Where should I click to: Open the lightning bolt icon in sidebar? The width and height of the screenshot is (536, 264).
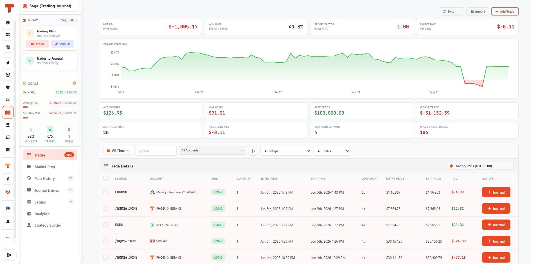pos(8,179)
